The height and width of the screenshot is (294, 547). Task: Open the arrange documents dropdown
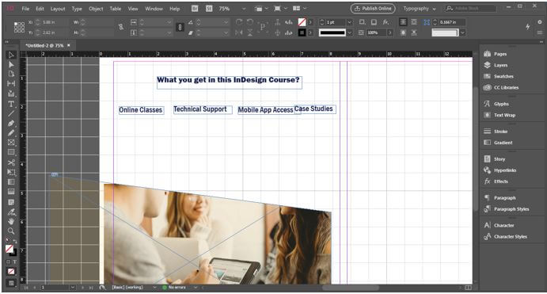299,9
